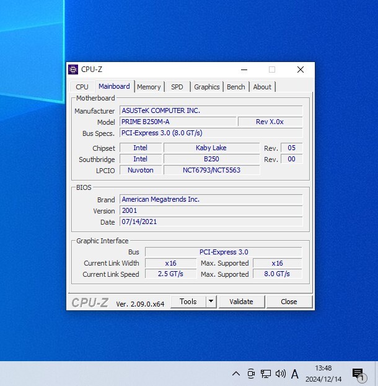
Task: Click the BIOS Date 07/14/2021 value
Action: (211, 222)
